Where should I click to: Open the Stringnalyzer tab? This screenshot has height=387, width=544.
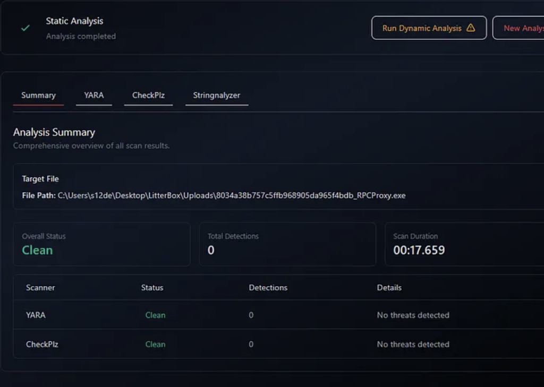217,96
